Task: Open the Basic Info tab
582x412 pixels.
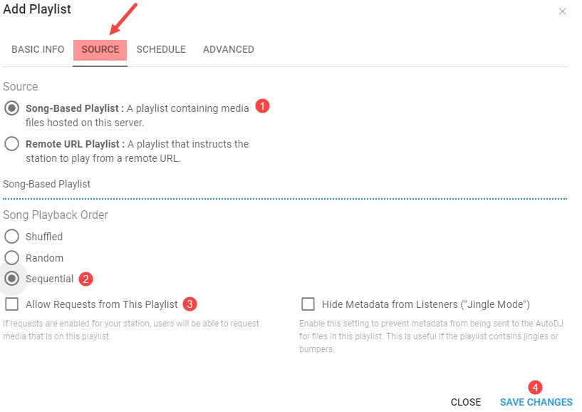Action: (38, 49)
